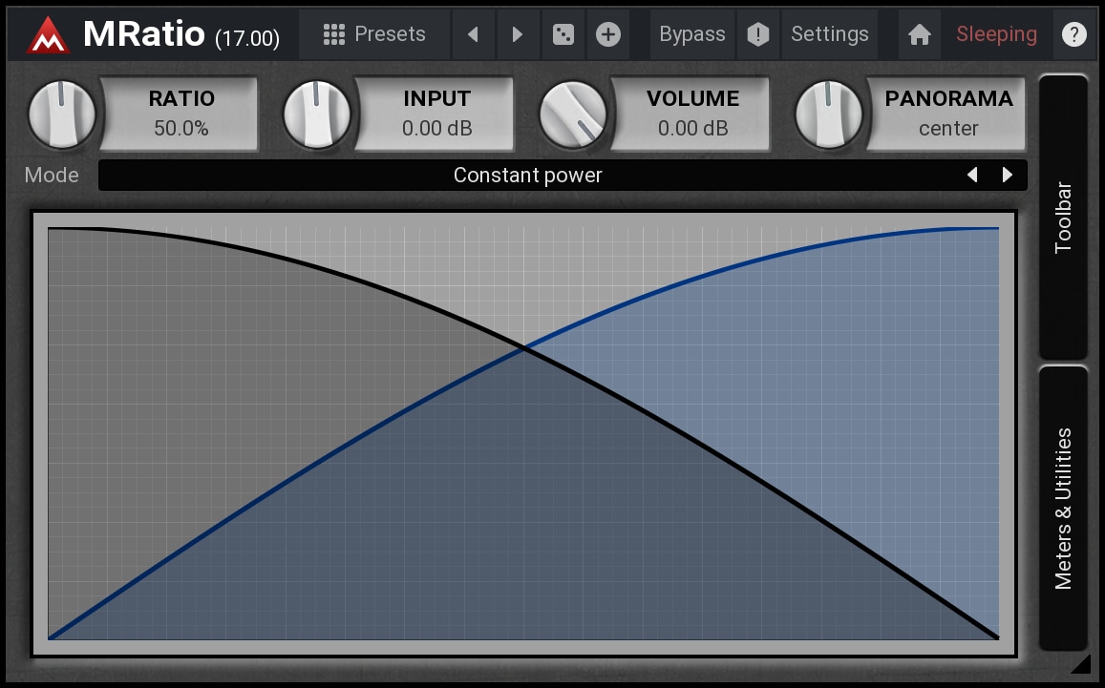This screenshot has height=688, width=1105.
Task: Expand the Meters & Utilities panel
Action: tap(1063, 508)
